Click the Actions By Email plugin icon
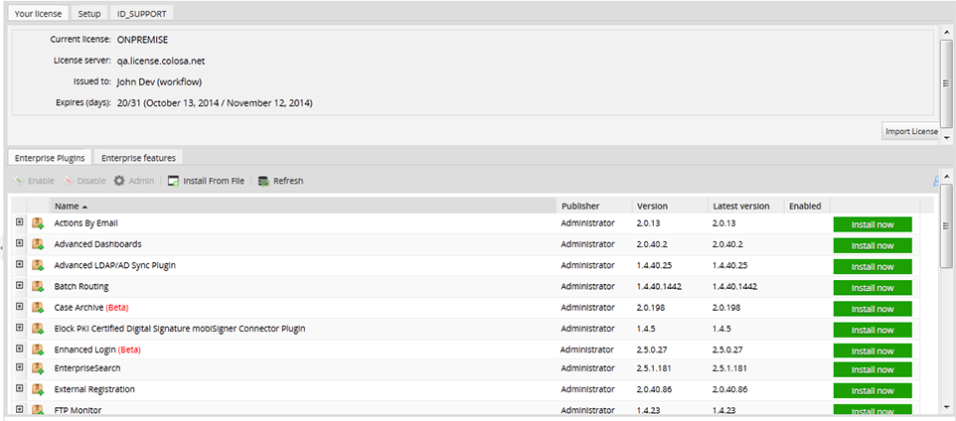Screen dimensions: 956x421 point(38,223)
